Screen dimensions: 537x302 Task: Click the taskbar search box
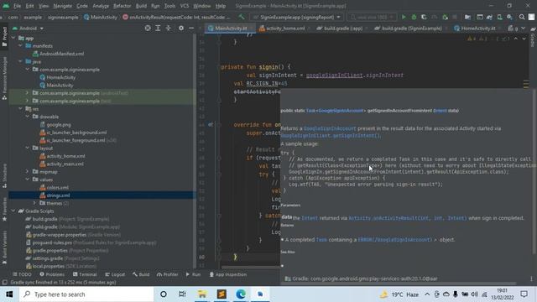(86, 294)
